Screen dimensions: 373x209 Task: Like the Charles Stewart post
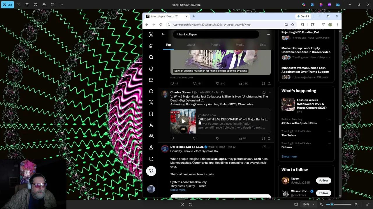click(x=217, y=138)
